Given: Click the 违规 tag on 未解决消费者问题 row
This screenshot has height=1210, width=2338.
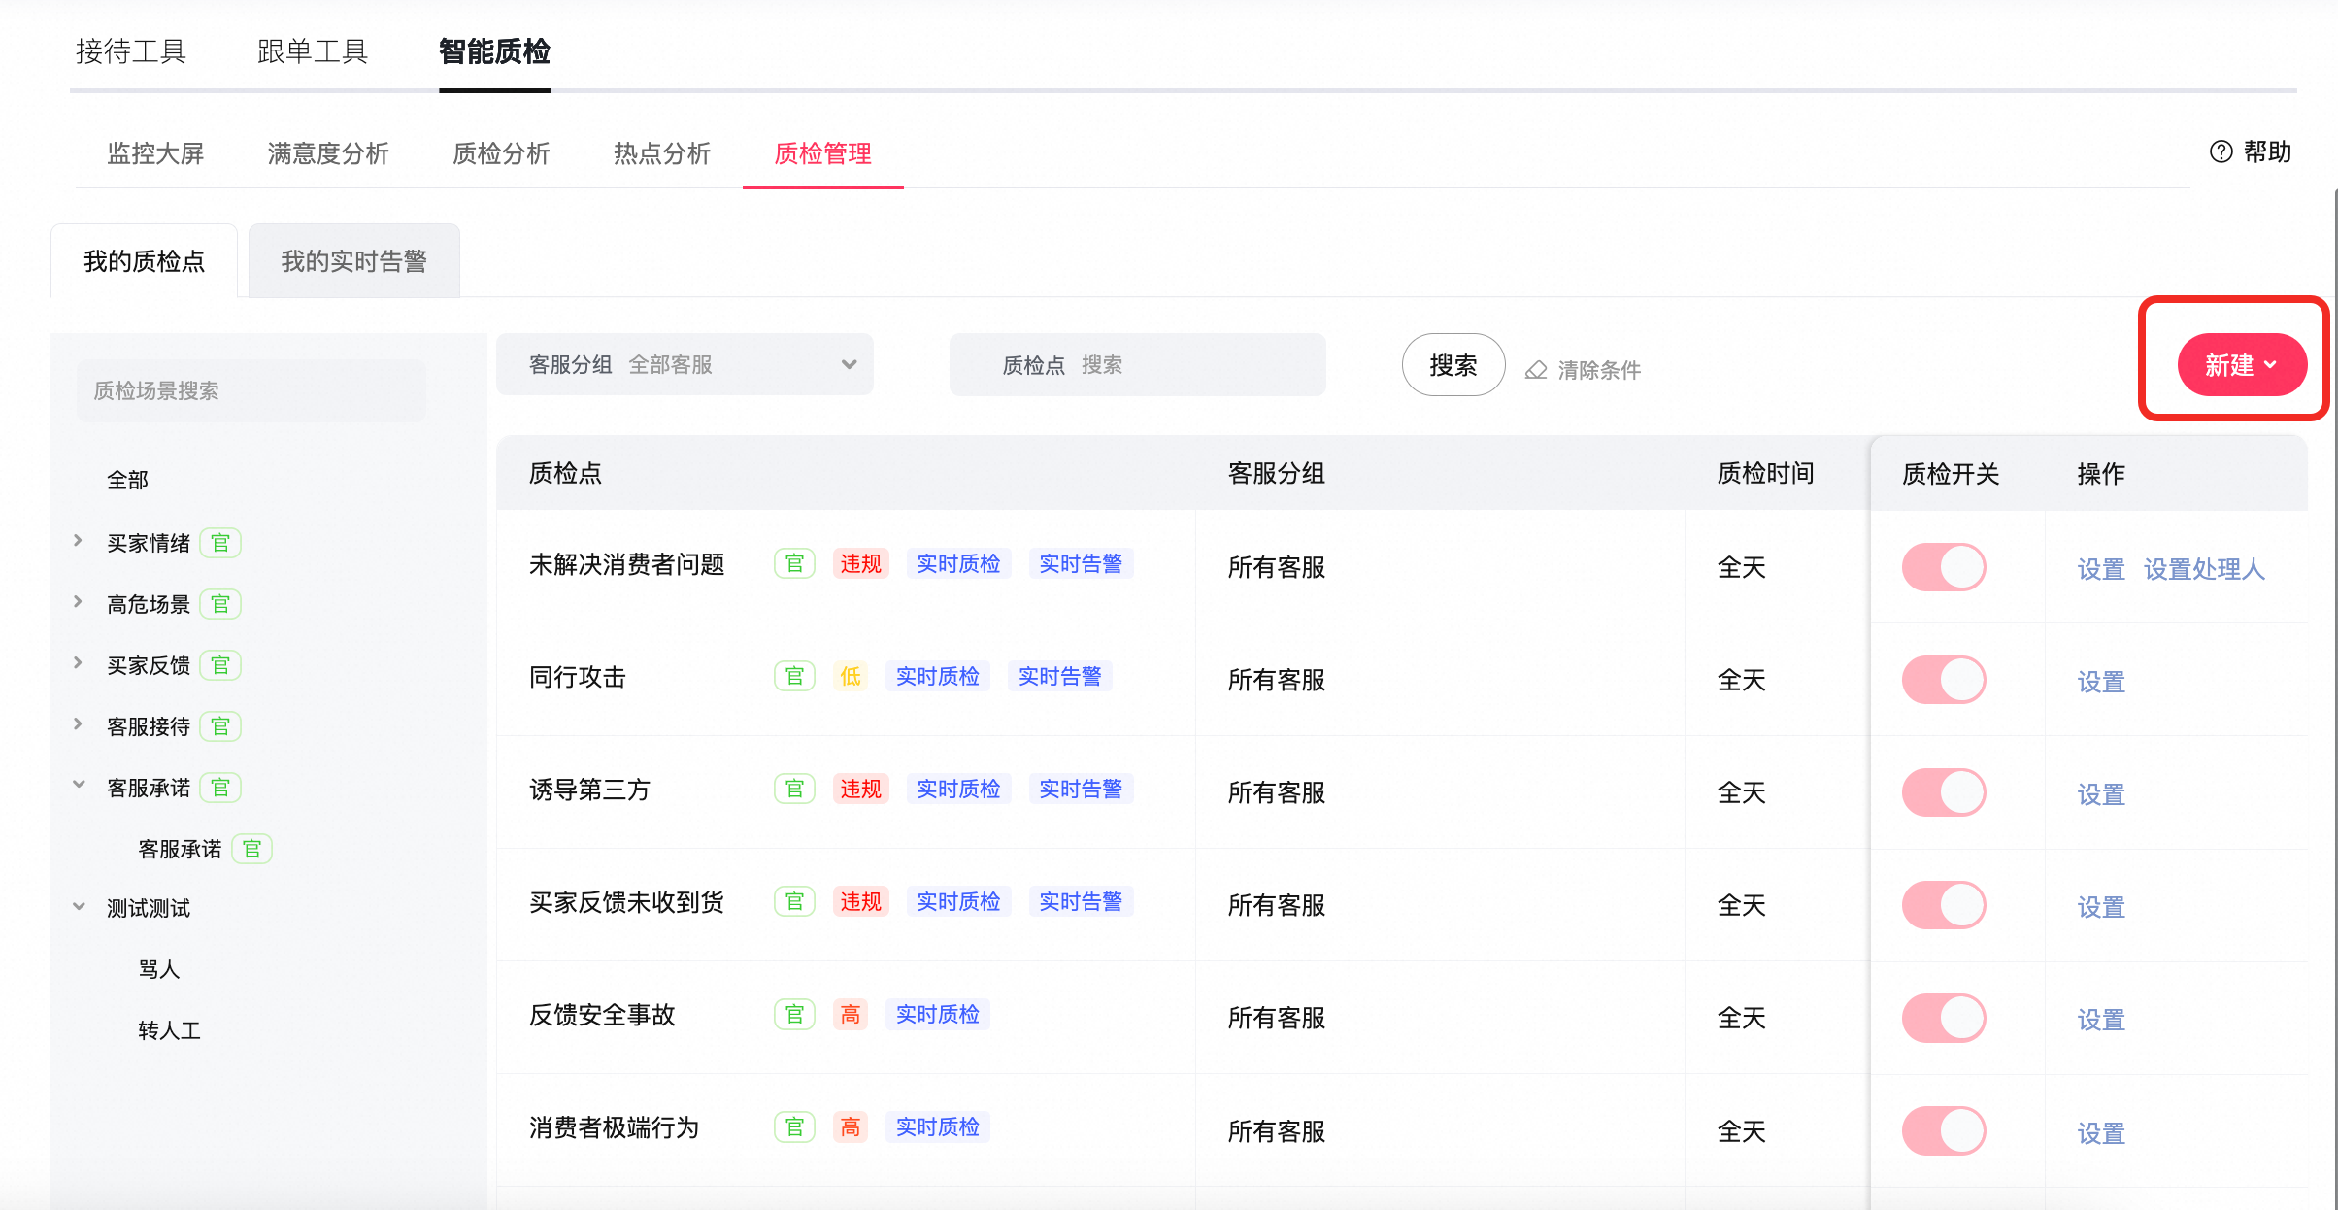Looking at the screenshot, I should pos(860,564).
